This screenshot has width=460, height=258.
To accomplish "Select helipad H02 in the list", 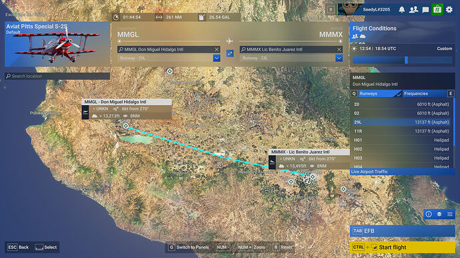I will 401,149.
